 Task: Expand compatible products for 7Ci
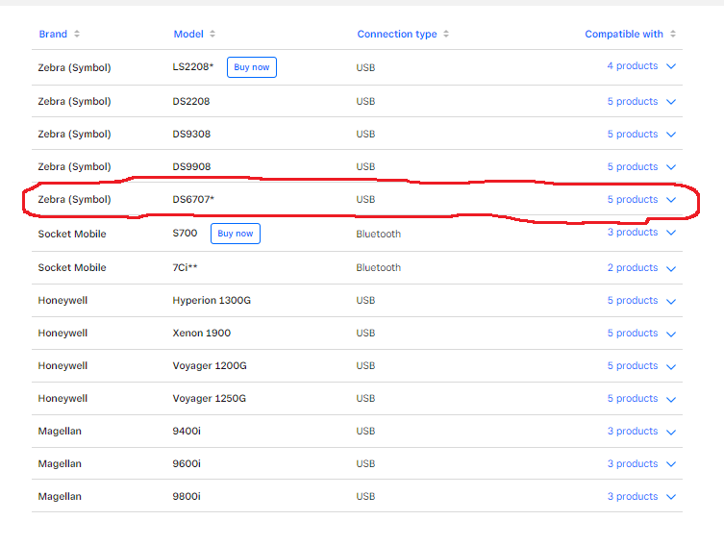[x=671, y=268]
